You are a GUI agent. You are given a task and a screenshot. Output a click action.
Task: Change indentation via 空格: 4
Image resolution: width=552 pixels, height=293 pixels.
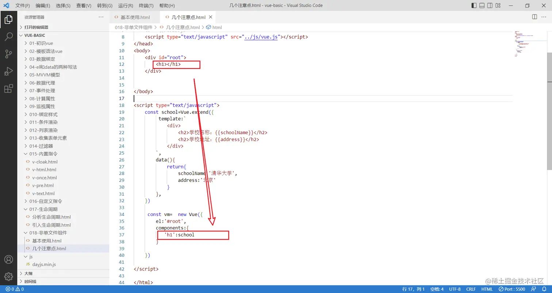click(x=437, y=289)
